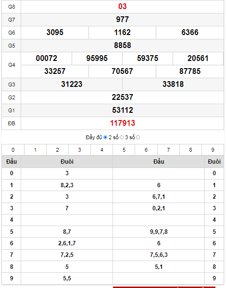
Task: Click the first "Đuôi" column header
Action: point(67,162)
